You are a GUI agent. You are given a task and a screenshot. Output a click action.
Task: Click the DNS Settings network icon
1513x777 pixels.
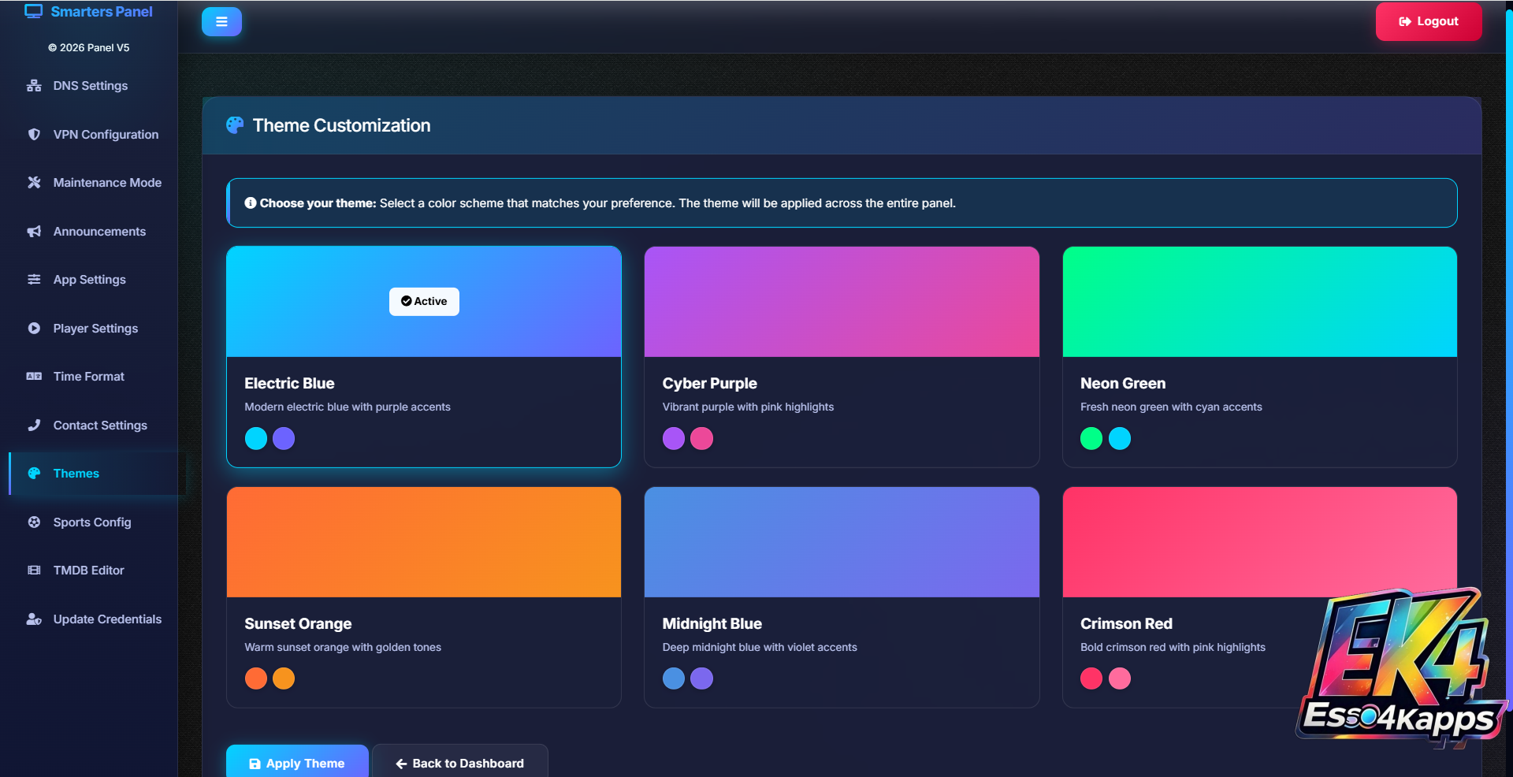(x=34, y=86)
